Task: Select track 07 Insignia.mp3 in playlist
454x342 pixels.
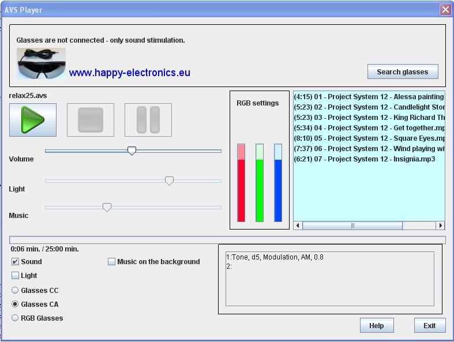Action: pyautogui.click(x=365, y=159)
